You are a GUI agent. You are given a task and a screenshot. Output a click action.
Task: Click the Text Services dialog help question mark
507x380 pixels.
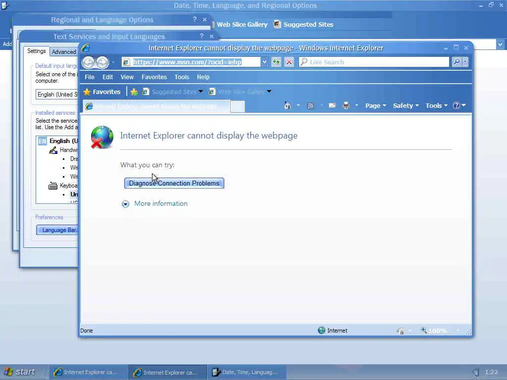pyautogui.click(x=202, y=36)
